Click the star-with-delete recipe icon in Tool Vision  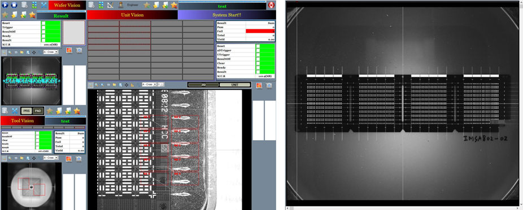point(77,111)
